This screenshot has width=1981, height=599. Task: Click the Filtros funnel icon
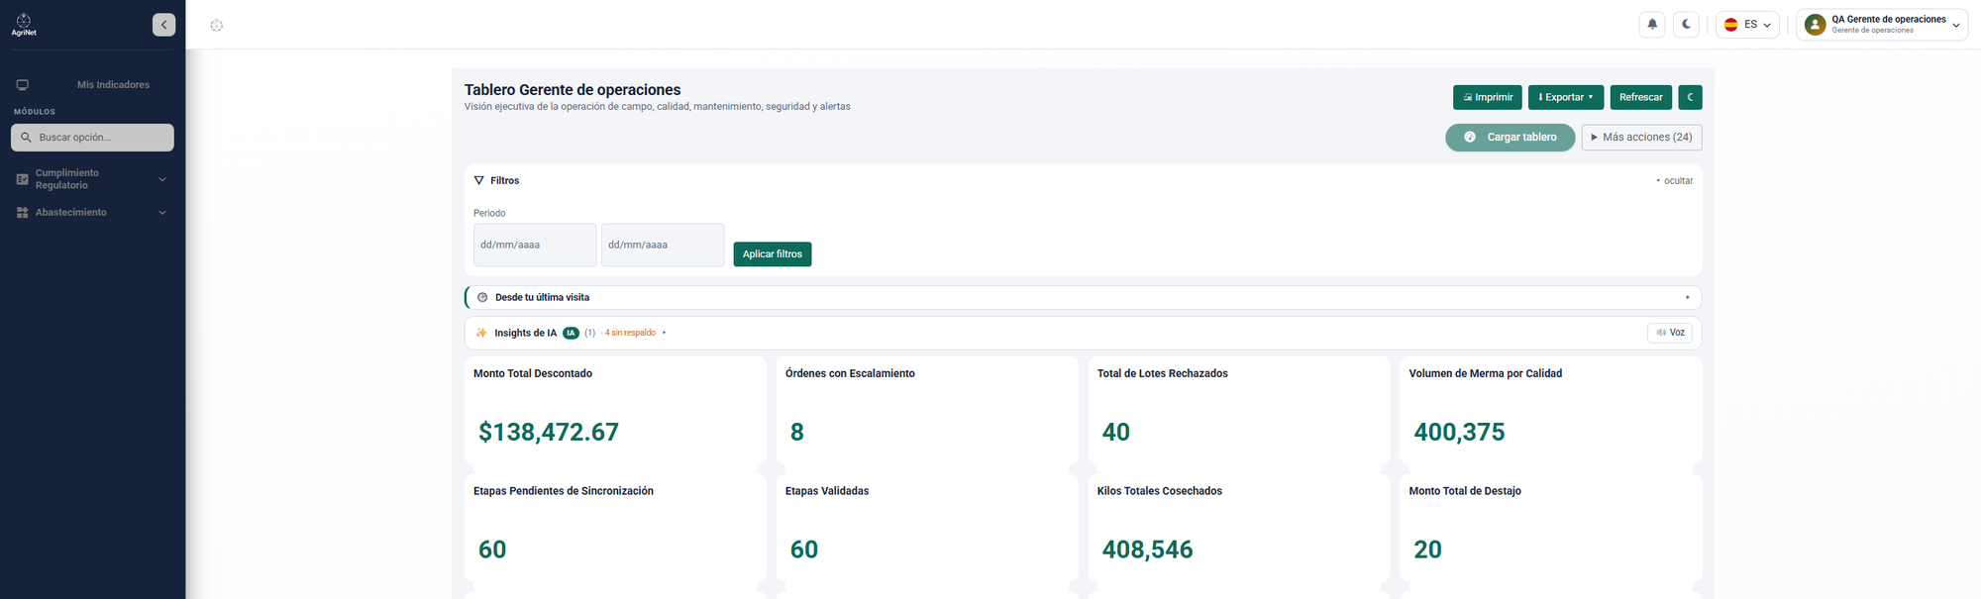coord(479,181)
